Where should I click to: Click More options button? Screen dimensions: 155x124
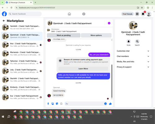pos(96,35)
